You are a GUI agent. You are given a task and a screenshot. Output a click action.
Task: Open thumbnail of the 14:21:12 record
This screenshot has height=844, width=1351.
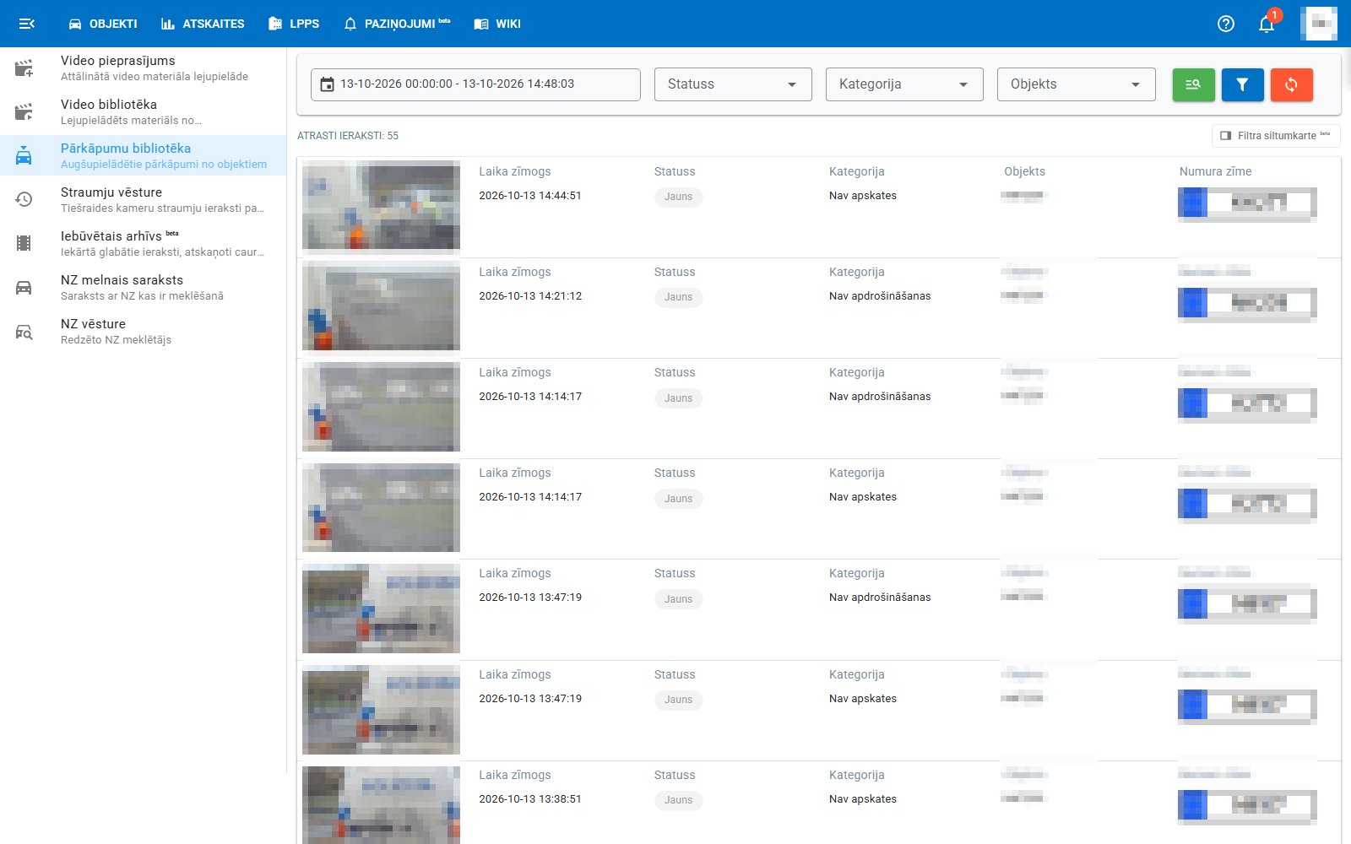pyautogui.click(x=381, y=306)
